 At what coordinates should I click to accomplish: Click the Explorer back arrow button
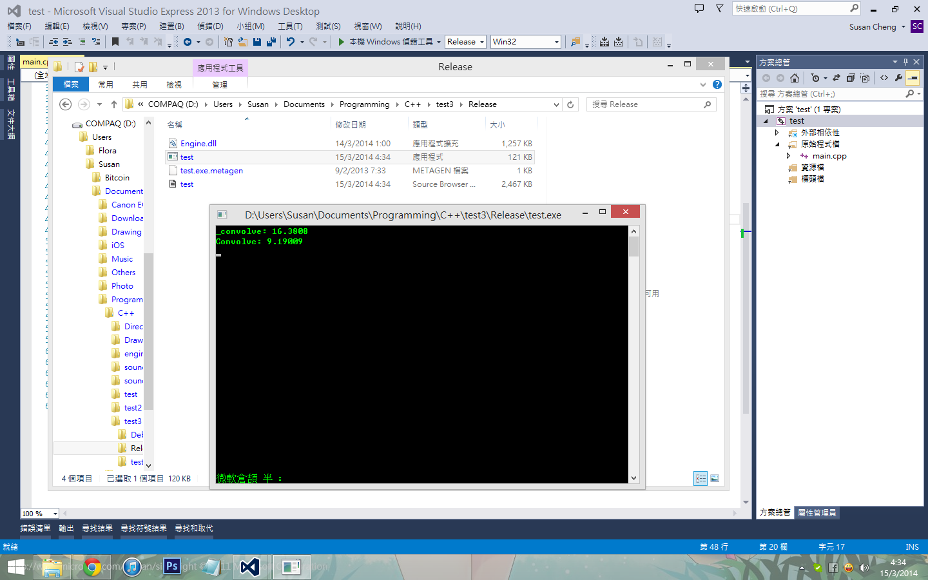pos(65,104)
